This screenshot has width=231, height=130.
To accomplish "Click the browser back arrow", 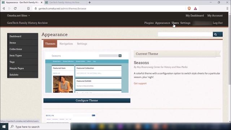I will tap(4, 8).
